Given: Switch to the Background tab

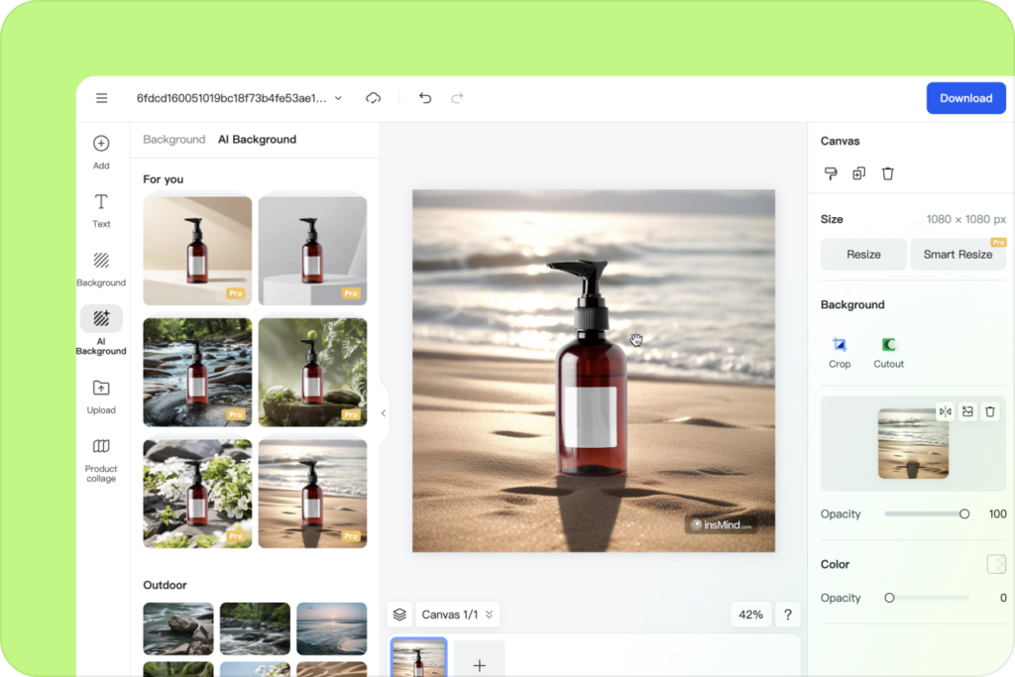Looking at the screenshot, I should 173,139.
